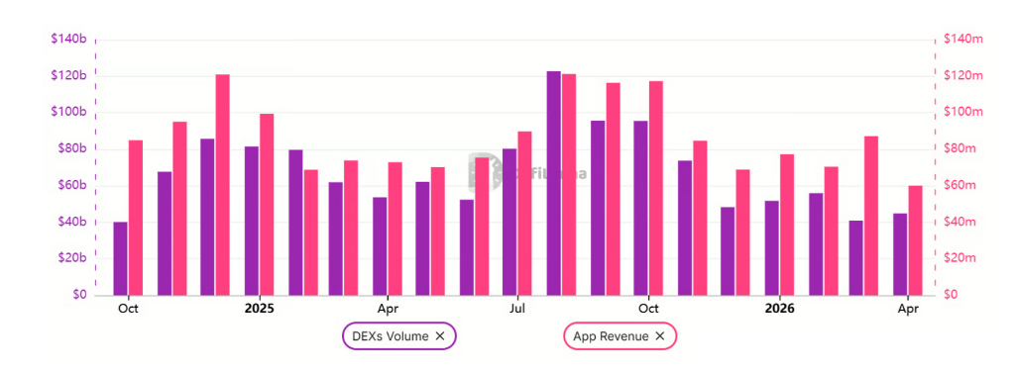1014x372 pixels.
Task: Click the $100b left axis label
Action: [x=68, y=113]
